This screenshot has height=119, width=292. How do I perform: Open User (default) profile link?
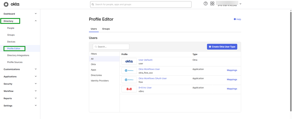145,60
